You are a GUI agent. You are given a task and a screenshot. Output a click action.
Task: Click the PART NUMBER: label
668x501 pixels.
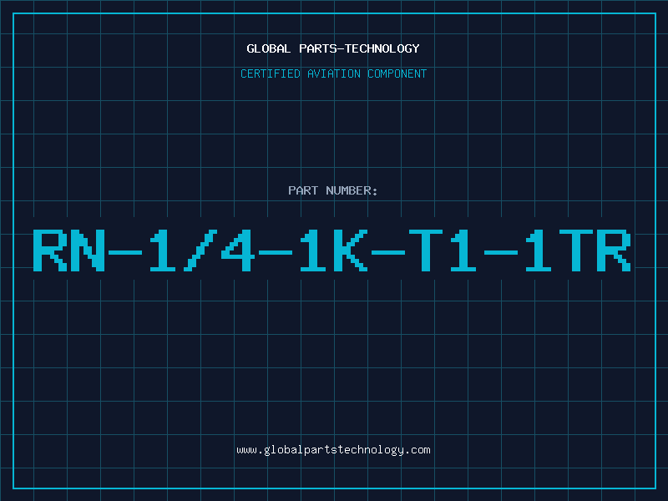click(x=332, y=190)
